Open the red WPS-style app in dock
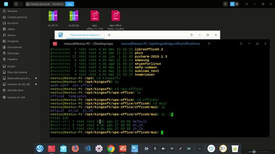 tap(123, 148)
